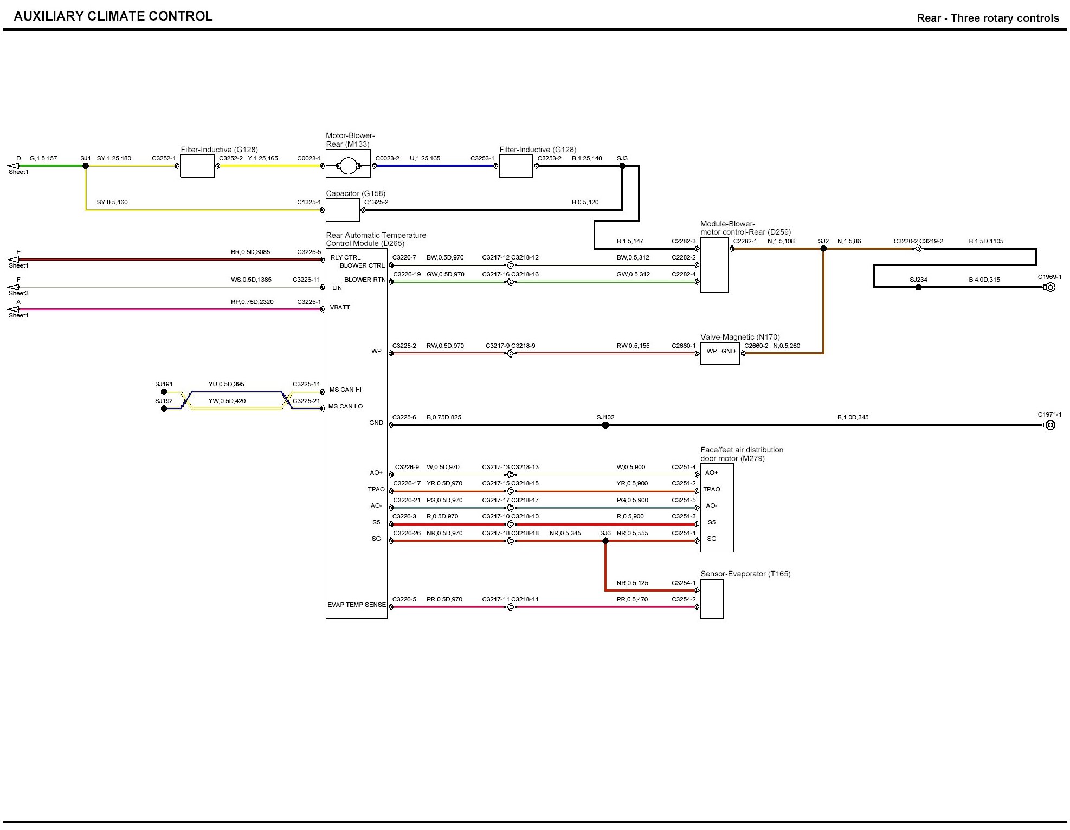Click the Motor-Blower-Rear M133 motor symbol

coord(348,166)
